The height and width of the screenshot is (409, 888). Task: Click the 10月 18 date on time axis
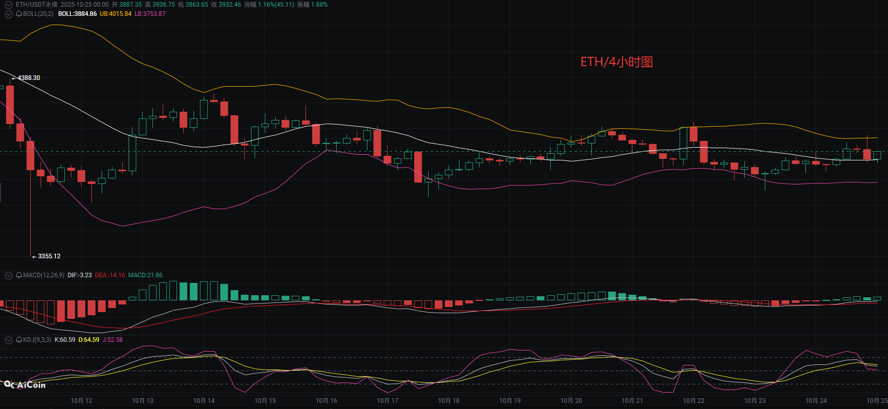449,401
